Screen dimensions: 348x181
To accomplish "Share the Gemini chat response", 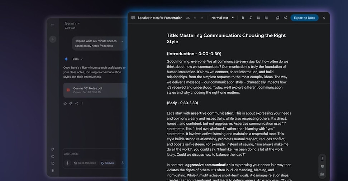I will [77, 103].
